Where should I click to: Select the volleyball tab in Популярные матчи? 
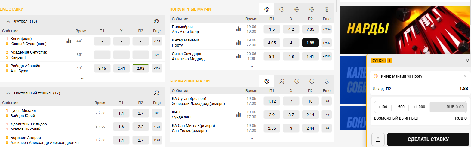click(x=312, y=9)
